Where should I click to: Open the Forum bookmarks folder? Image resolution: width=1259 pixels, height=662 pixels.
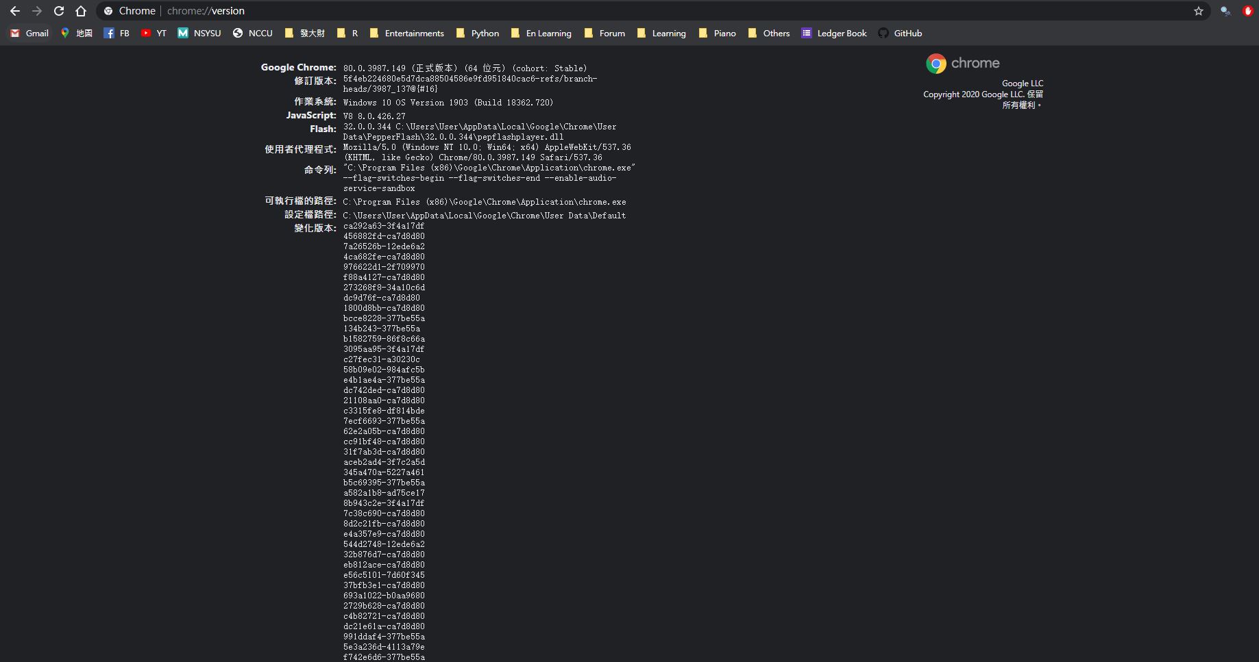click(x=604, y=33)
